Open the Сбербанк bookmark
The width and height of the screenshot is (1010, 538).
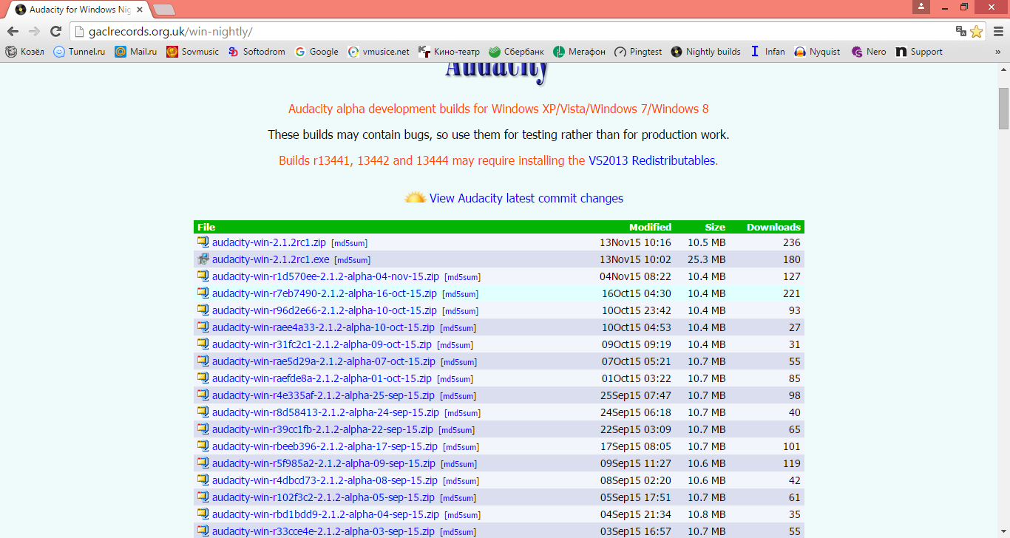click(x=516, y=52)
